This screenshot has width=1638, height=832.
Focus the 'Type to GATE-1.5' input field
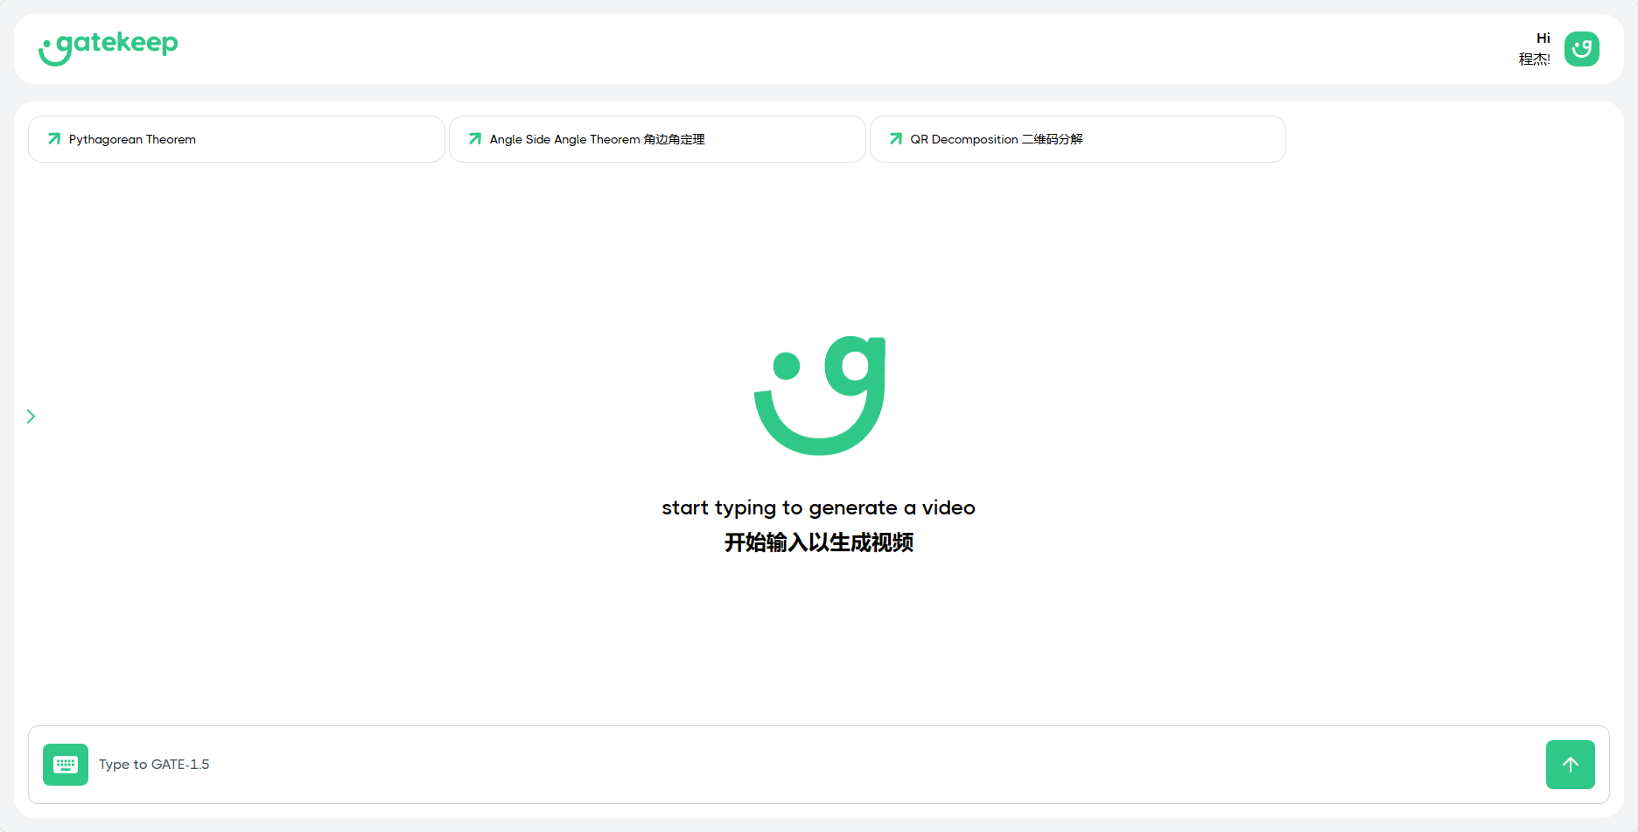787,765
